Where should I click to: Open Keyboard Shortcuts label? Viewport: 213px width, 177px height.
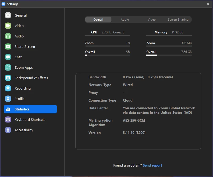(30, 120)
